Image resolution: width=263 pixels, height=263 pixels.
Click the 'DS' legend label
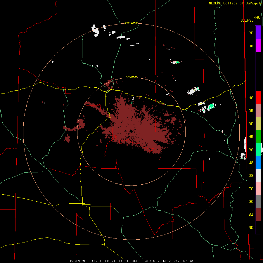click(251, 176)
